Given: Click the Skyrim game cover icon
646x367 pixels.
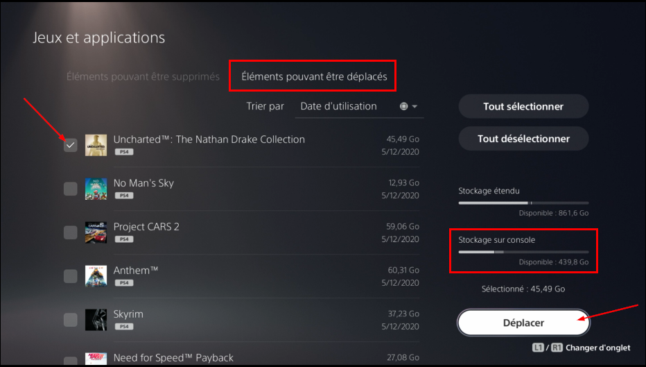Looking at the screenshot, I should click(96, 320).
